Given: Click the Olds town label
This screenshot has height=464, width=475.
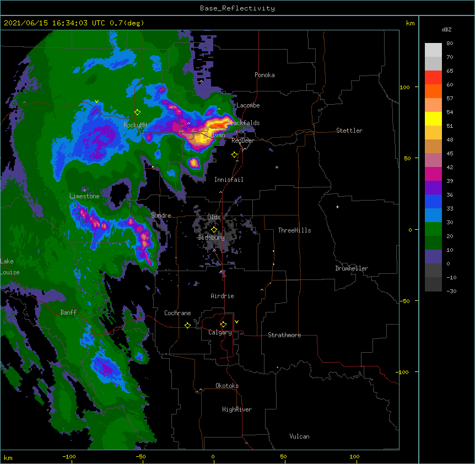Looking at the screenshot, I should [x=214, y=217].
